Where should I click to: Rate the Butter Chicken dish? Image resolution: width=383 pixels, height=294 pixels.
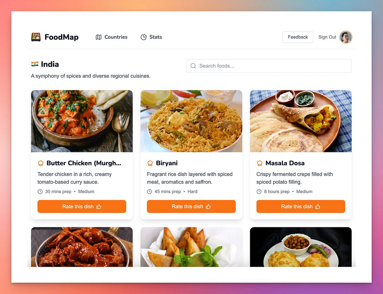82,207
